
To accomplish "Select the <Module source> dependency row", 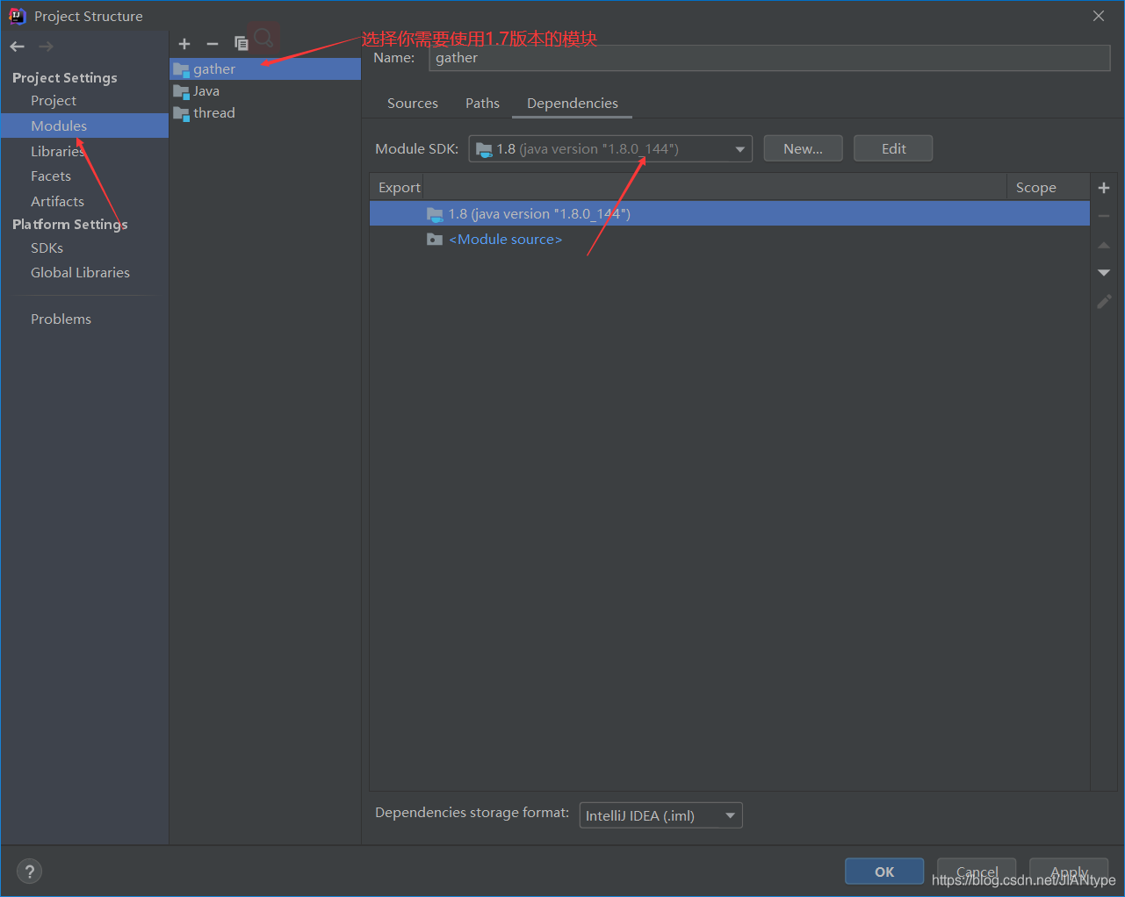I will click(x=729, y=240).
